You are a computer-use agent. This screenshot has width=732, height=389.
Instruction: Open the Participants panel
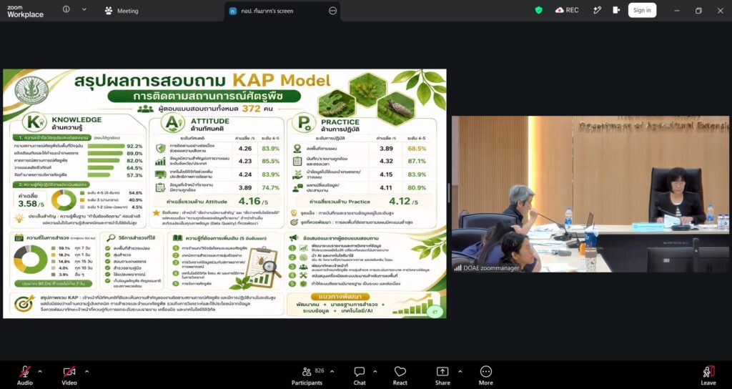point(307,375)
